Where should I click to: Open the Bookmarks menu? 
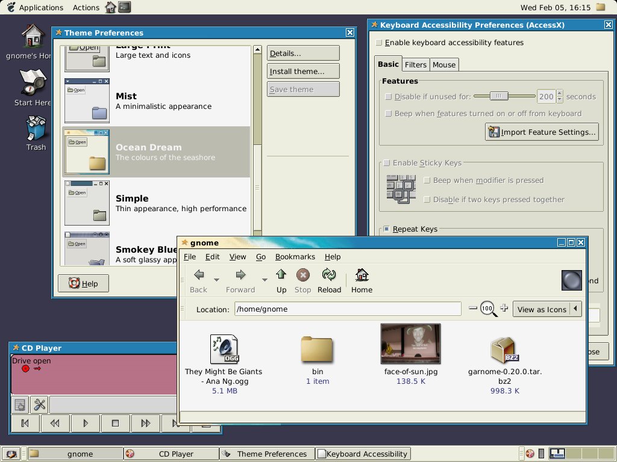tap(295, 256)
